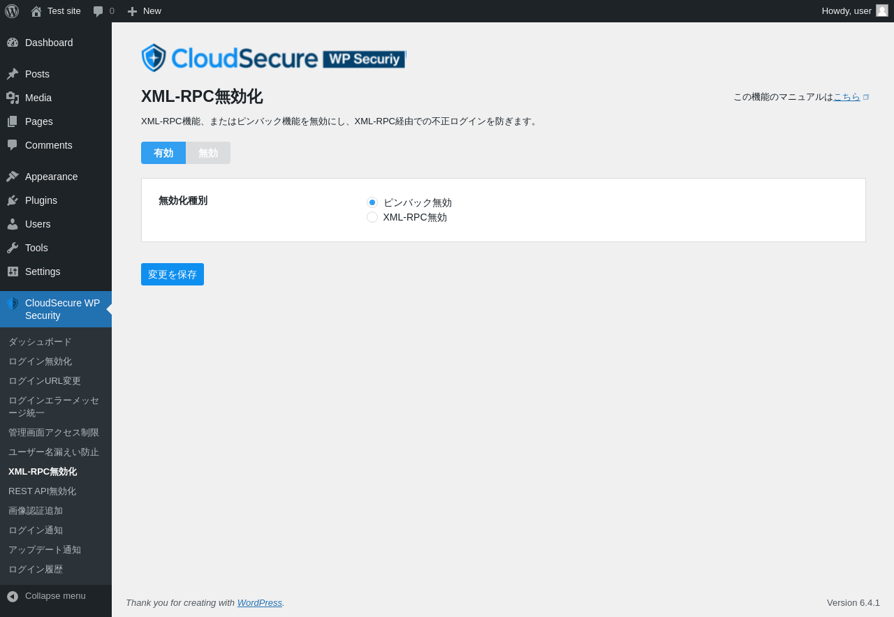
Task: Open the Appearance menu label
Action: [52, 177]
